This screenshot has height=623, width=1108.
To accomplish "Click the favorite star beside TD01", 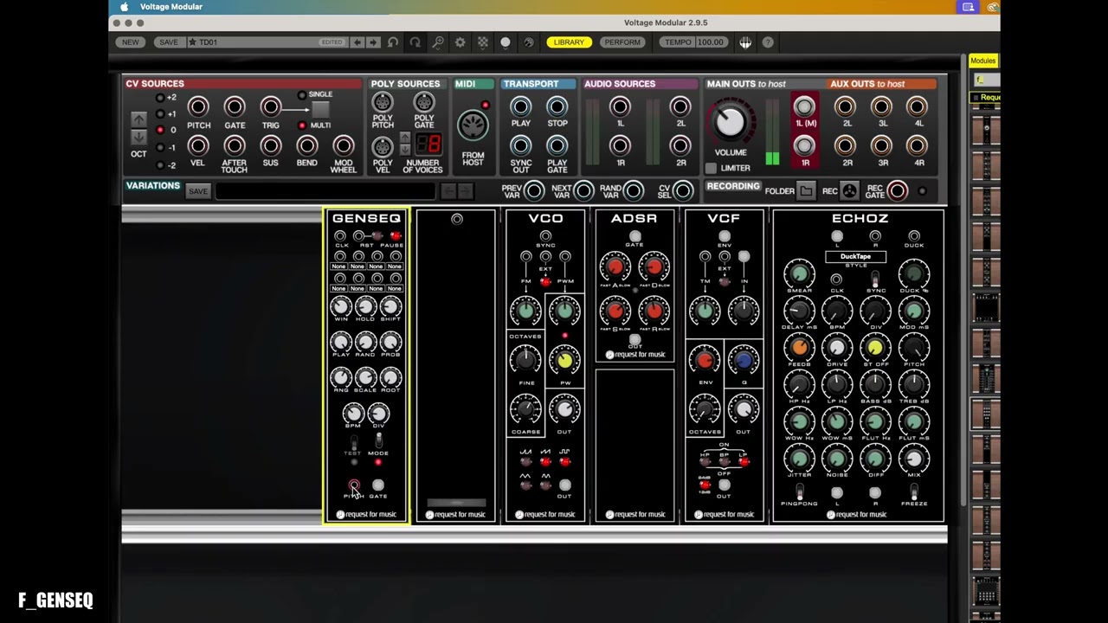I will tap(191, 42).
